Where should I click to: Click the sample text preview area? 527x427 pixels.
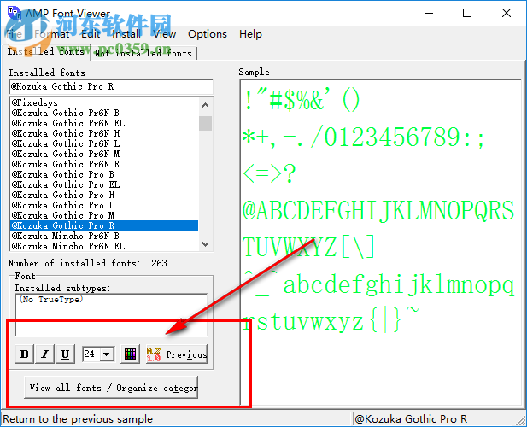pos(380,243)
